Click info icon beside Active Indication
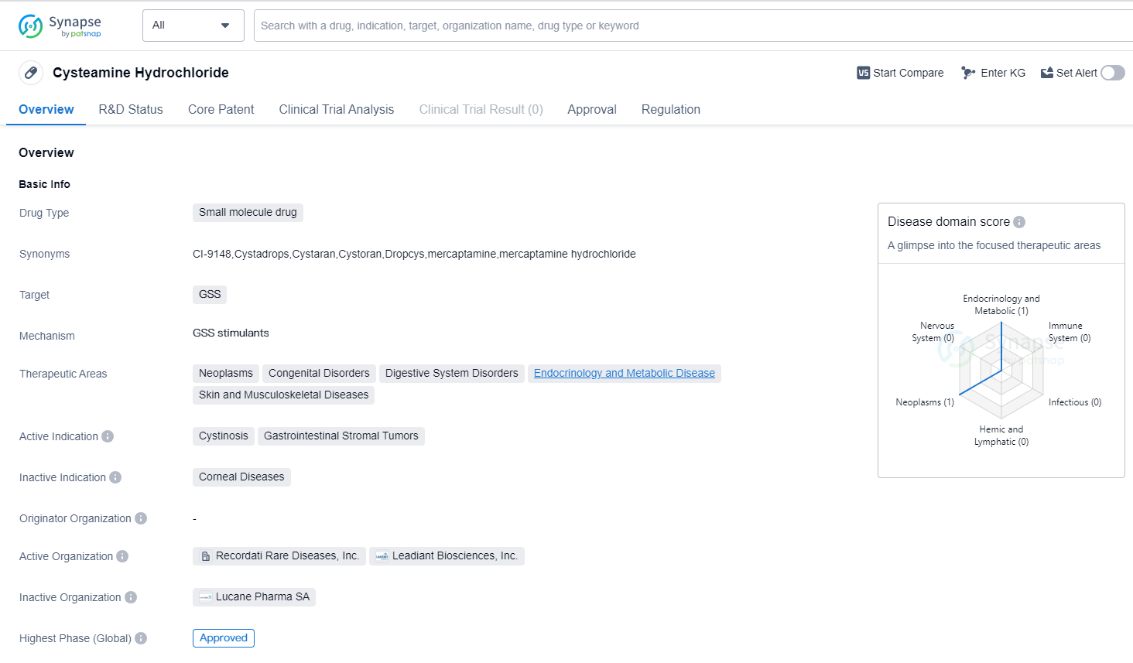This screenshot has height=663, width=1133. click(x=108, y=436)
